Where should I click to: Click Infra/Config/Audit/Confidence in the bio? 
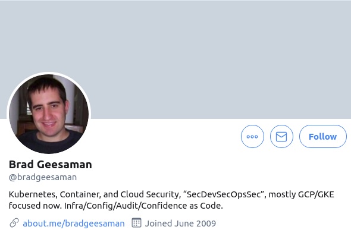click(x=126, y=206)
